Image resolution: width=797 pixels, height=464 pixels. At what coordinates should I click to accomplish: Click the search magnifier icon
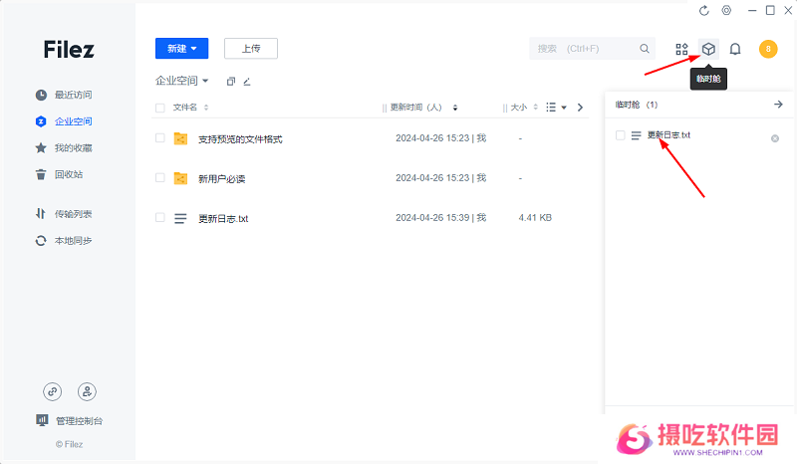coord(644,49)
